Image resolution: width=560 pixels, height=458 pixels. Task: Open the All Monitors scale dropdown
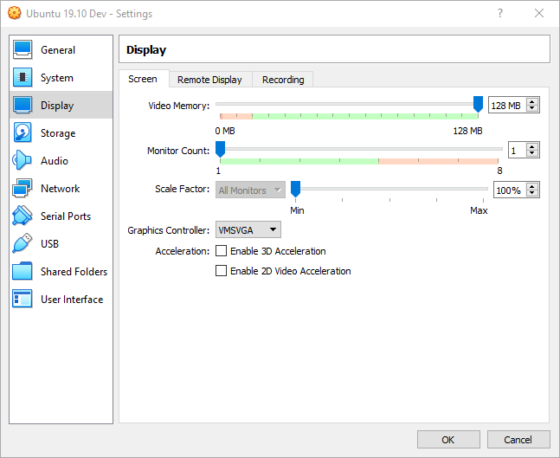[250, 190]
